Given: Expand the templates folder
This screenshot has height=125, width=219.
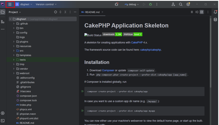Looking at the screenshot, I should (14, 55).
